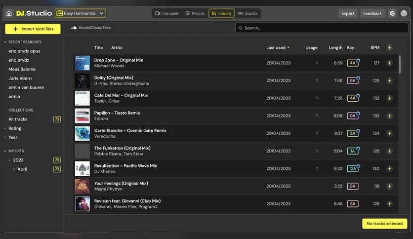Click into the Search input field
This screenshot has width=413, height=239.
point(321,28)
